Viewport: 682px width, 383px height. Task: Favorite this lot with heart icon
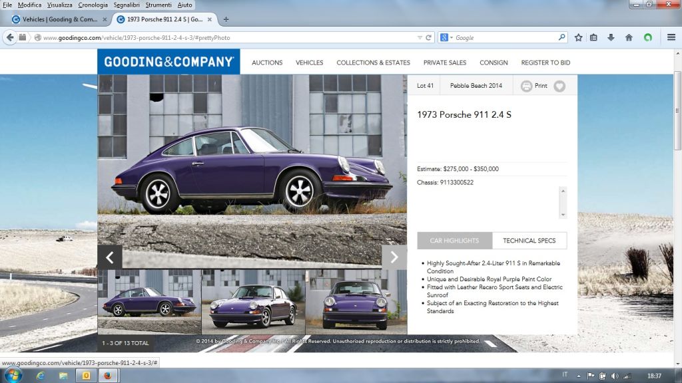[559, 86]
